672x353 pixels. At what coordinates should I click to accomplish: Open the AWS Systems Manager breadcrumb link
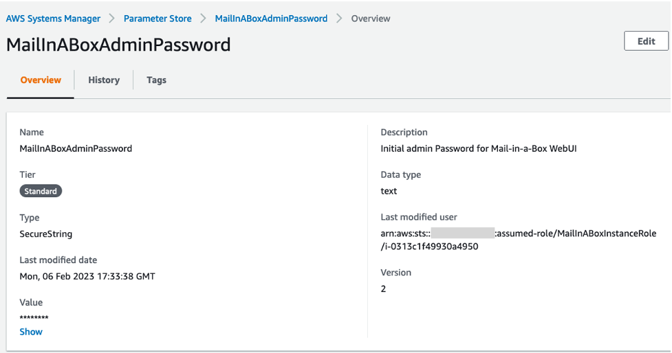pyautogui.click(x=53, y=19)
